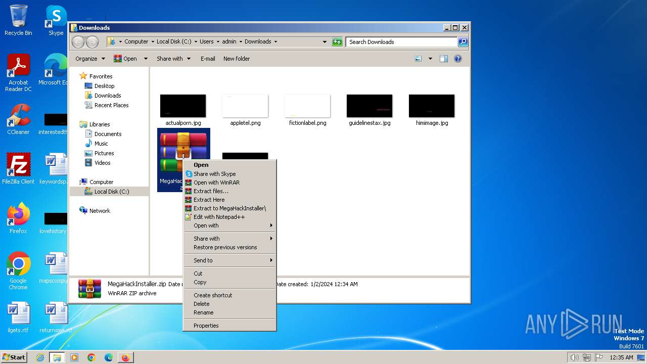Open Windows Media Player taskbar icon
This screenshot has height=364, width=647.
[x=74, y=357]
